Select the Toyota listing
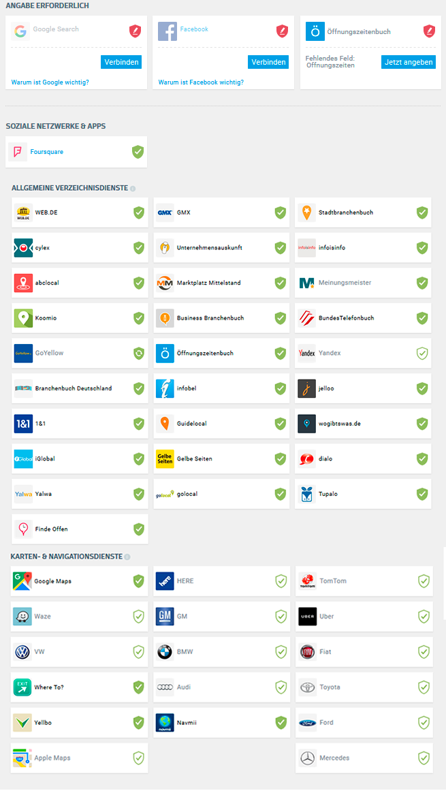Screen dimensions: 446x793 point(364,687)
